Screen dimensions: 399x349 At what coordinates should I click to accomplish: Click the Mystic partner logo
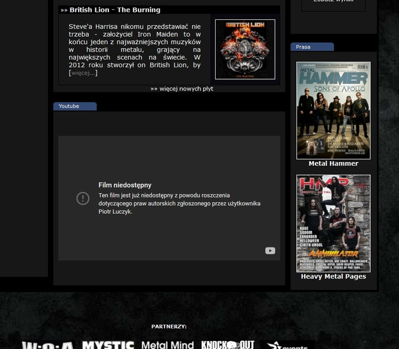[x=108, y=345]
